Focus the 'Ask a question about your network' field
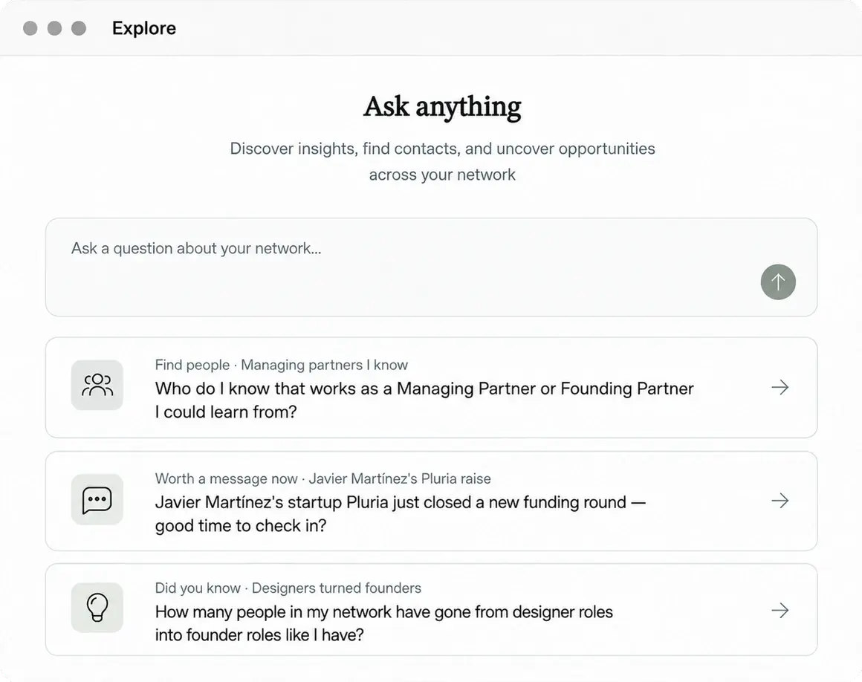The width and height of the screenshot is (862, 682). 431,267
